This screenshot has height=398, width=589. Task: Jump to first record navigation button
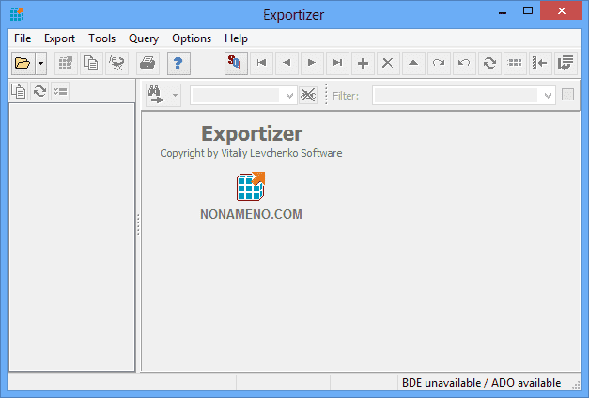pos(262,63)
